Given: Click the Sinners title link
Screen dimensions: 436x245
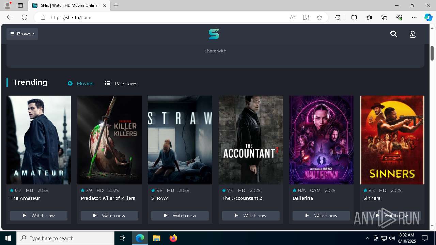Looking at the screenshot, I should (372, 198).
